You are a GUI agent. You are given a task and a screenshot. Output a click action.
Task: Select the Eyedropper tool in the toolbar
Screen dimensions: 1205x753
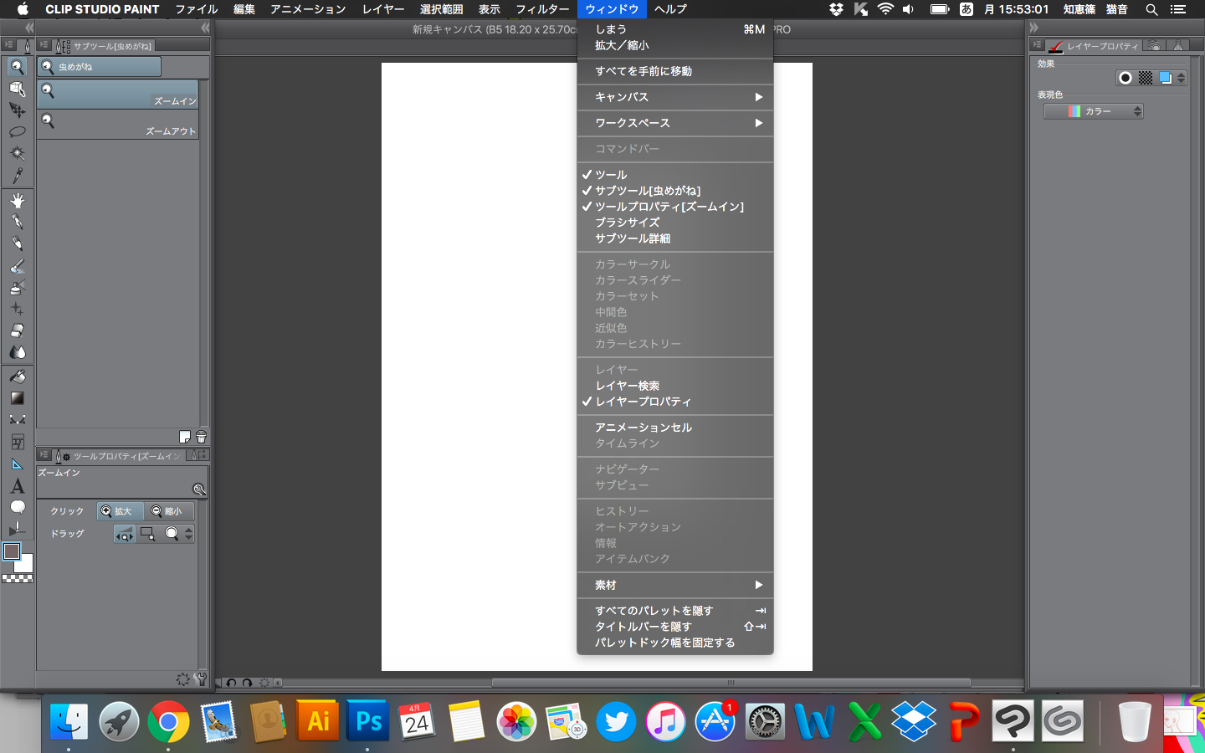[x=17, y=176]
